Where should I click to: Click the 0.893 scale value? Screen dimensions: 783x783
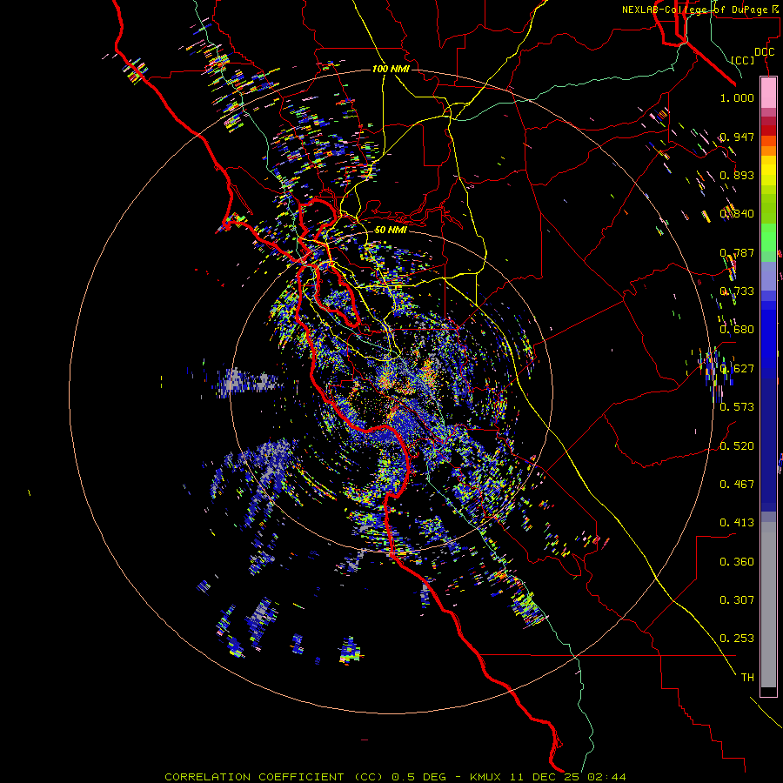pos(737,175)
